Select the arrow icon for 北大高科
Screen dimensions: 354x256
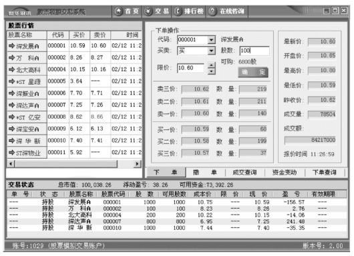click(x=11, y=69)
